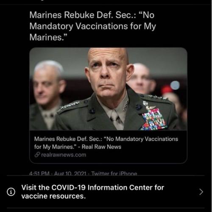Tap the 'vaccine resources.' line of the banner

[x=53, y=196]
